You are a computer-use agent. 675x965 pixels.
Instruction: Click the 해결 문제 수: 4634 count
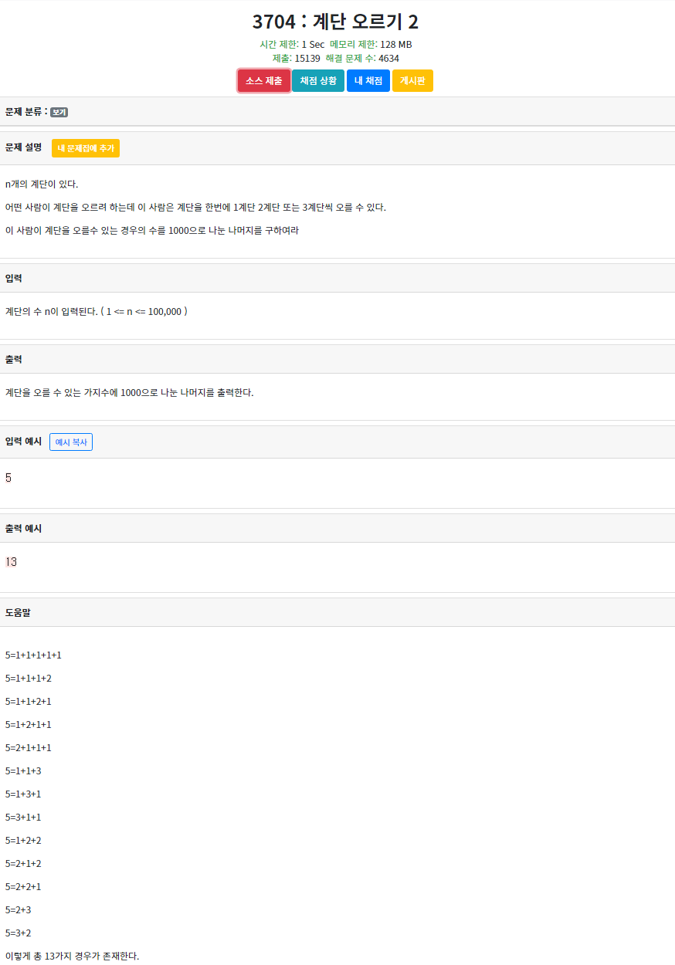[362, 58]
